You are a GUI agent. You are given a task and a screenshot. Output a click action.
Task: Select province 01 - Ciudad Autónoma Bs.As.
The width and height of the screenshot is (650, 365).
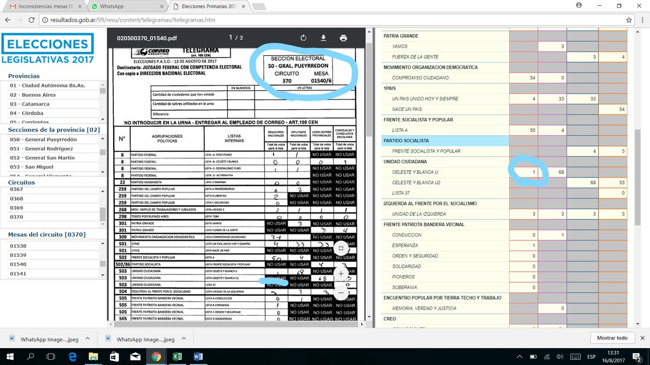pyautogui.click(x=50, y=86)
